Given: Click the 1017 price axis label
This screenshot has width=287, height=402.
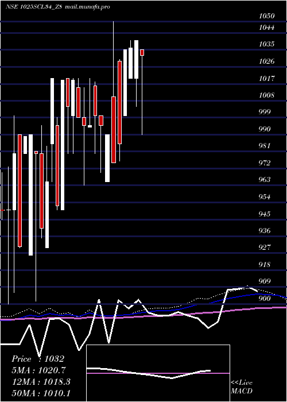Looking at the screenshot, I should (267, 78).
